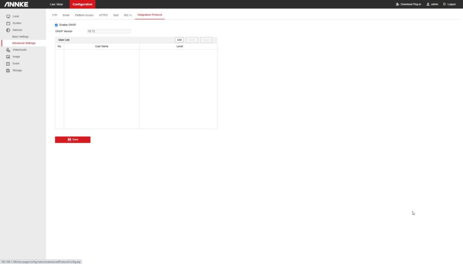
Task: Click the Image icon in sidebar
Action: 8,57
